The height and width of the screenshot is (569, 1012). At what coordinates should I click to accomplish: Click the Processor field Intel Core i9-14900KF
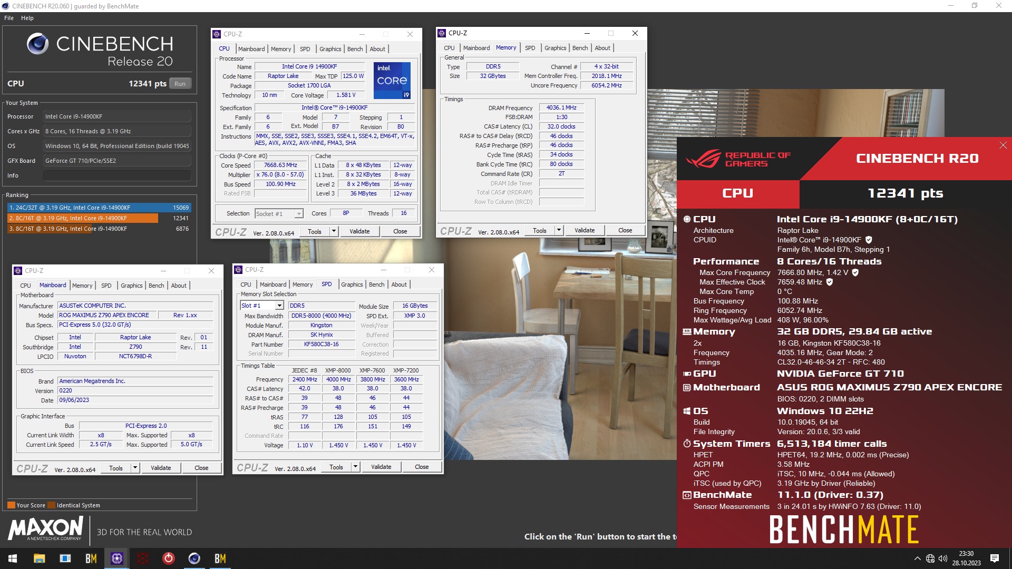click(x=116, y=116)
